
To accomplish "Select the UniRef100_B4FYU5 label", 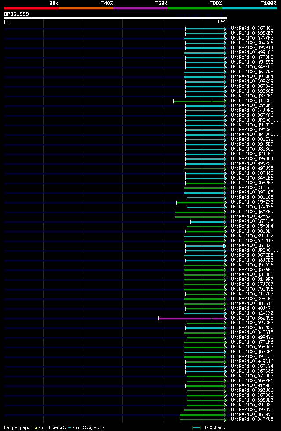I will (x=252, y=420).
